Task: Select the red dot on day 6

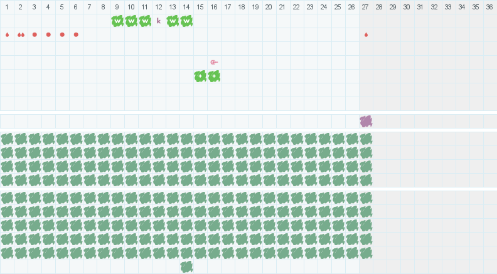Action: pyautogui.click(x=76, y=34)
